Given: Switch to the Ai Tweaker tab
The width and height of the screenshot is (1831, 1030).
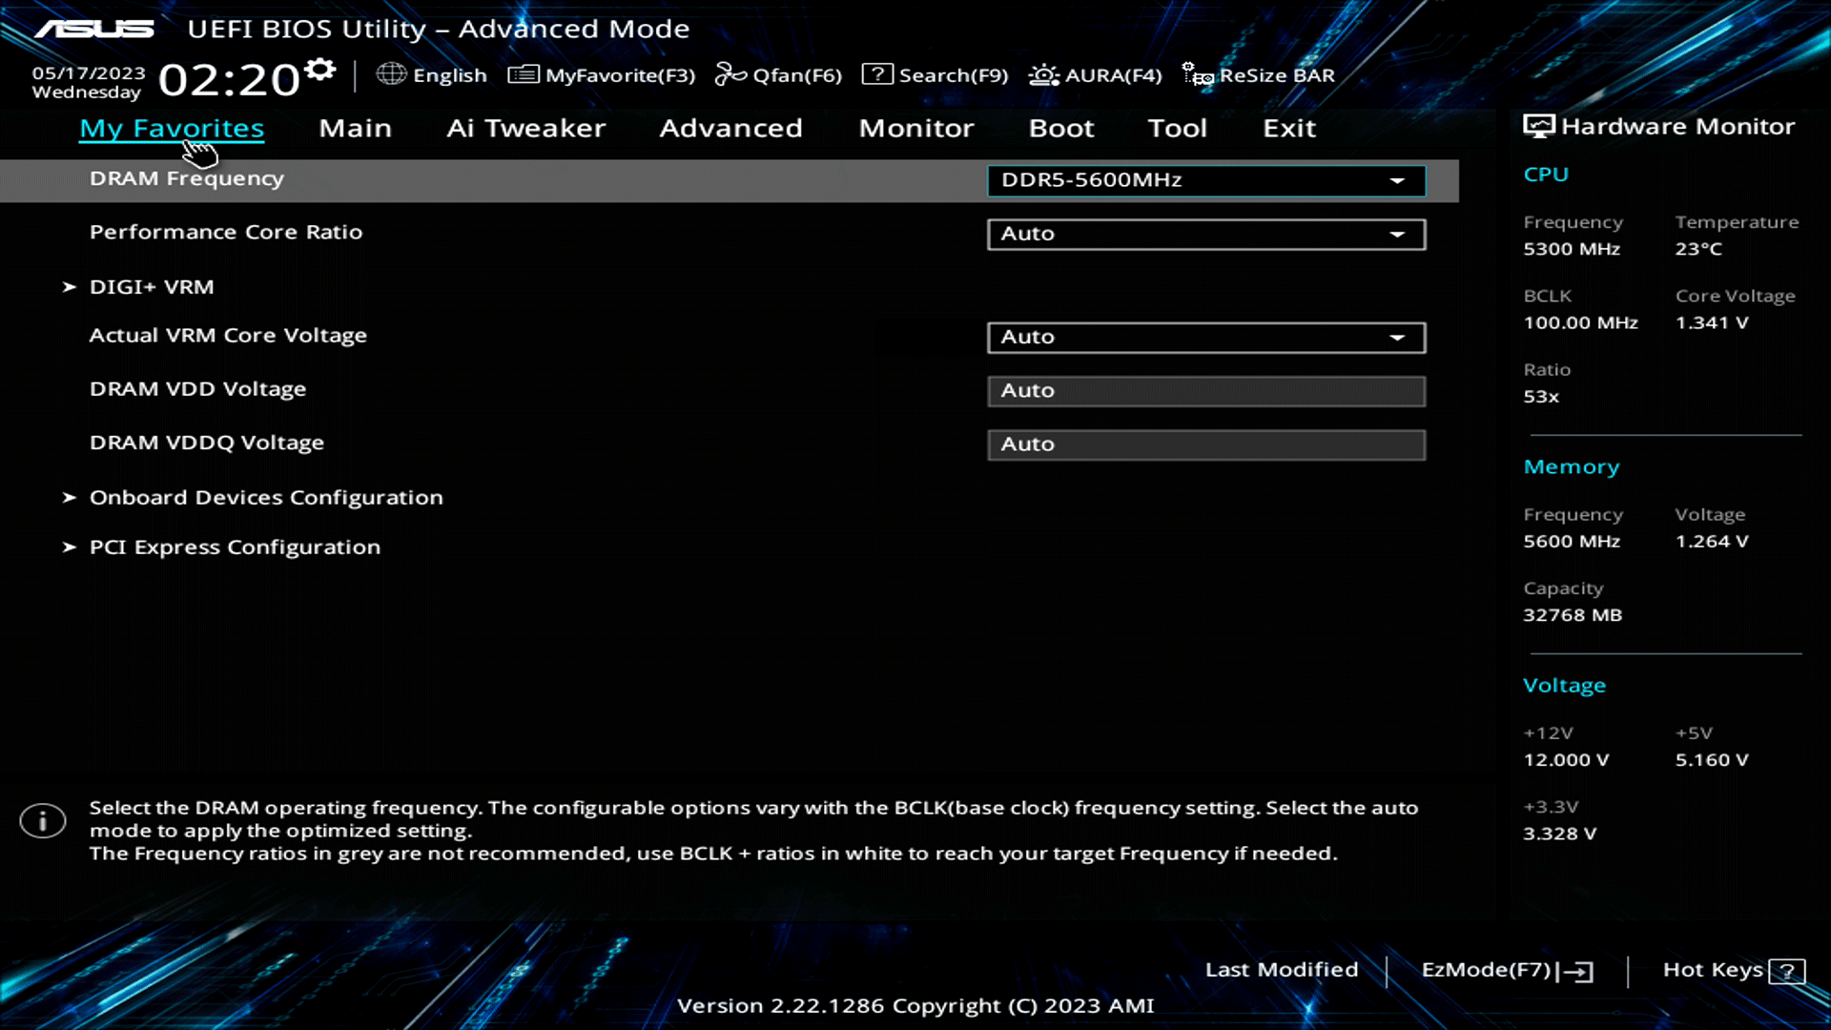Looking at the screenshot, I should [x=525, y=128].
